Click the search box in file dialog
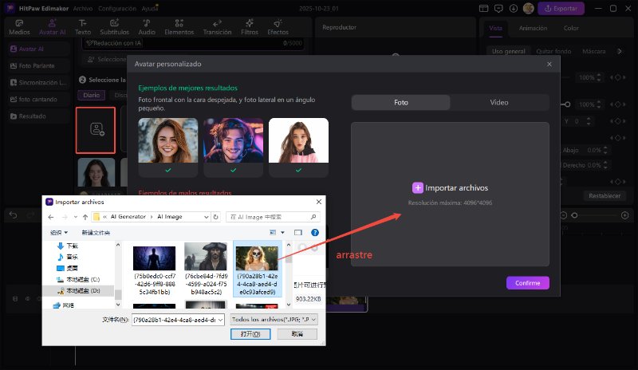 [x=271, y=216]
